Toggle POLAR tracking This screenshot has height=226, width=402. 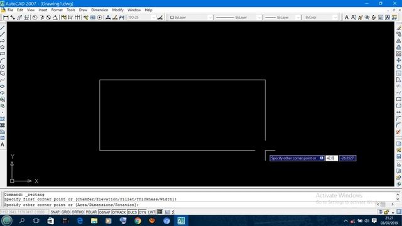91,212
